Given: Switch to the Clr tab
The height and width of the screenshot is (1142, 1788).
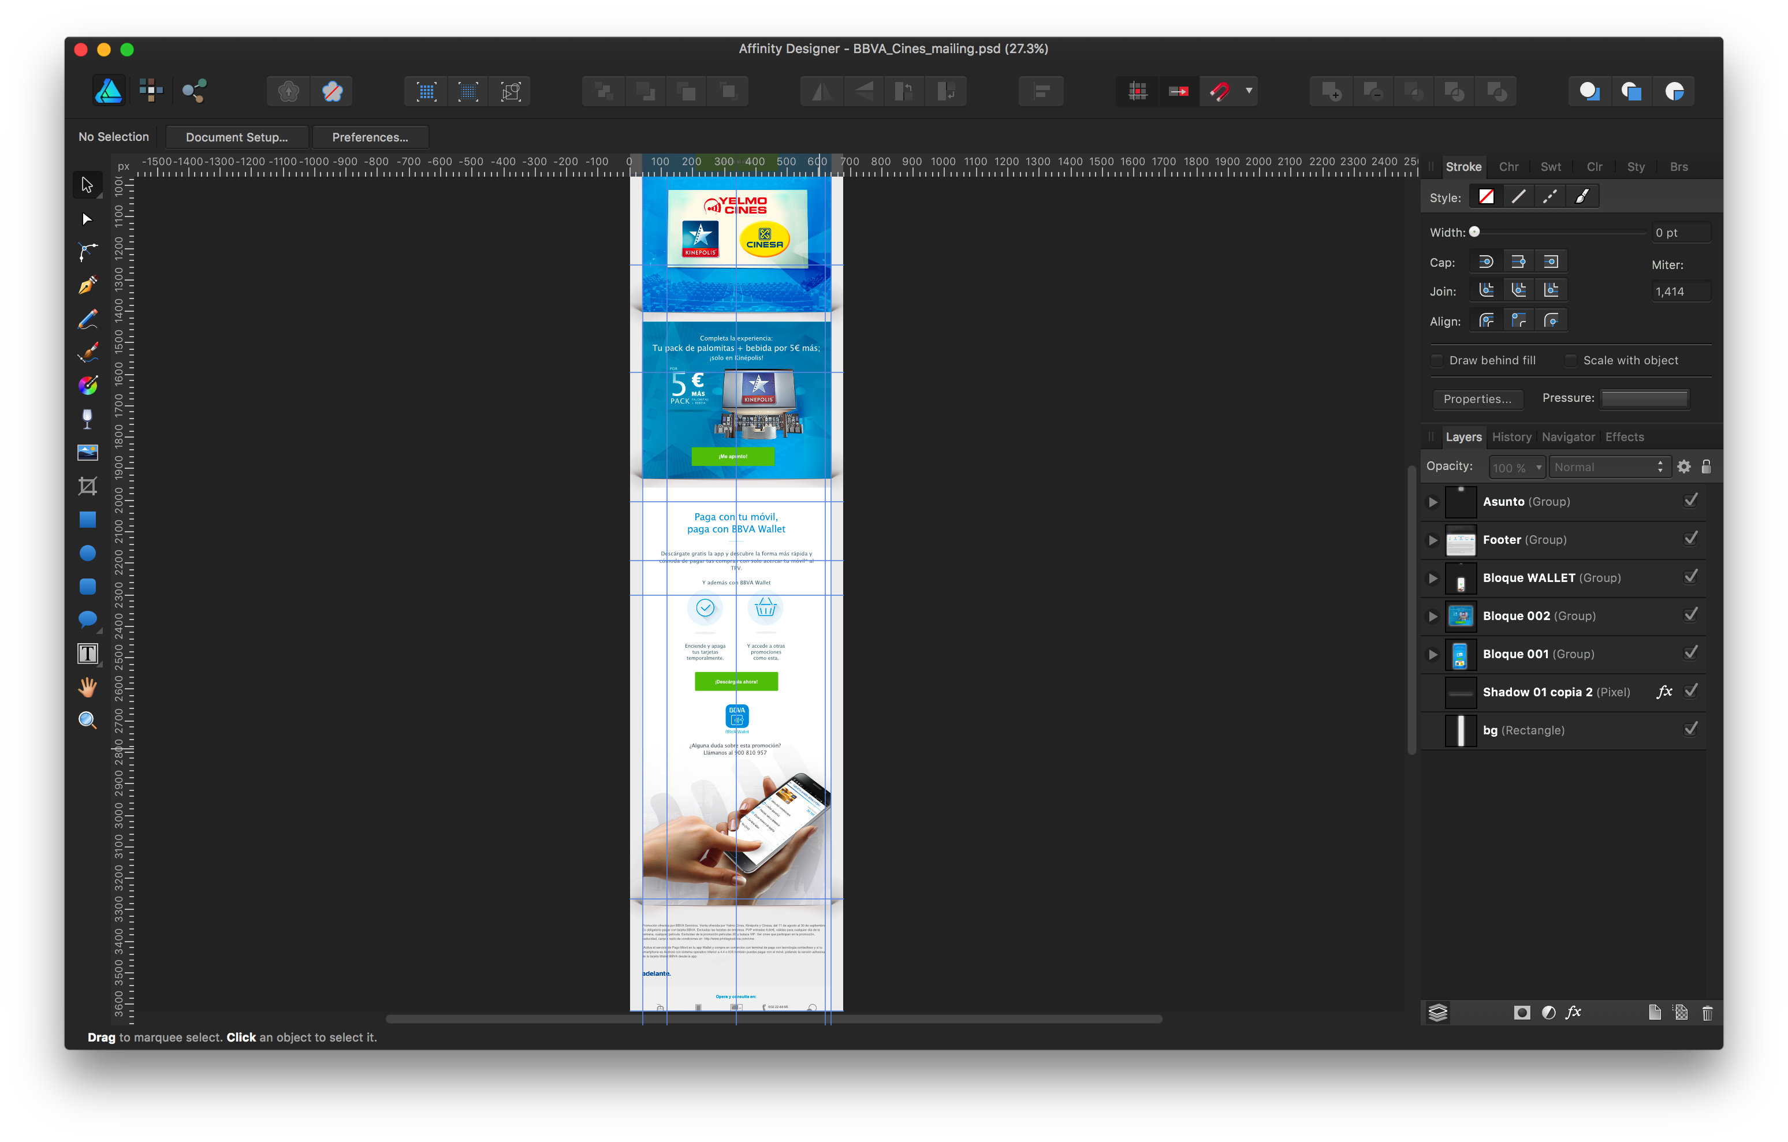Looking at the screenshot, I should (1593, 167).
